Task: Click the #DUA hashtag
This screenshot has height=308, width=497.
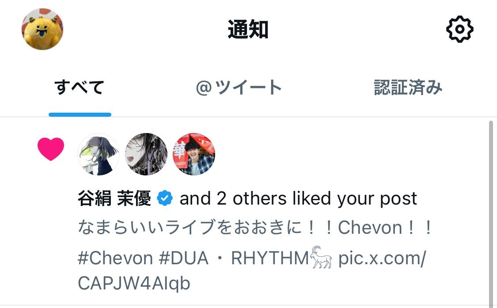Action: pyautogui.click(x=184, y=258)
